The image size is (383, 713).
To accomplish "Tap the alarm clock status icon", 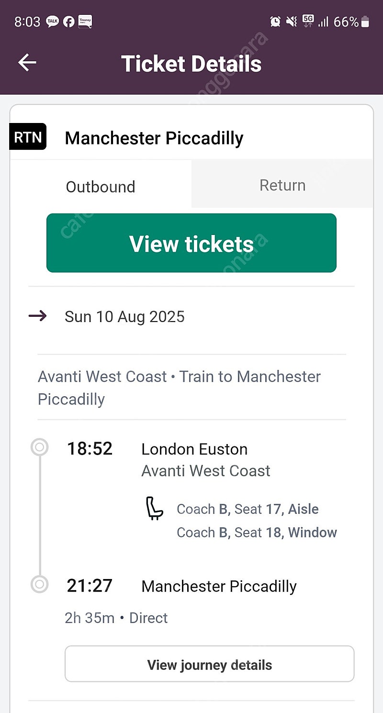I will [275, 22].
